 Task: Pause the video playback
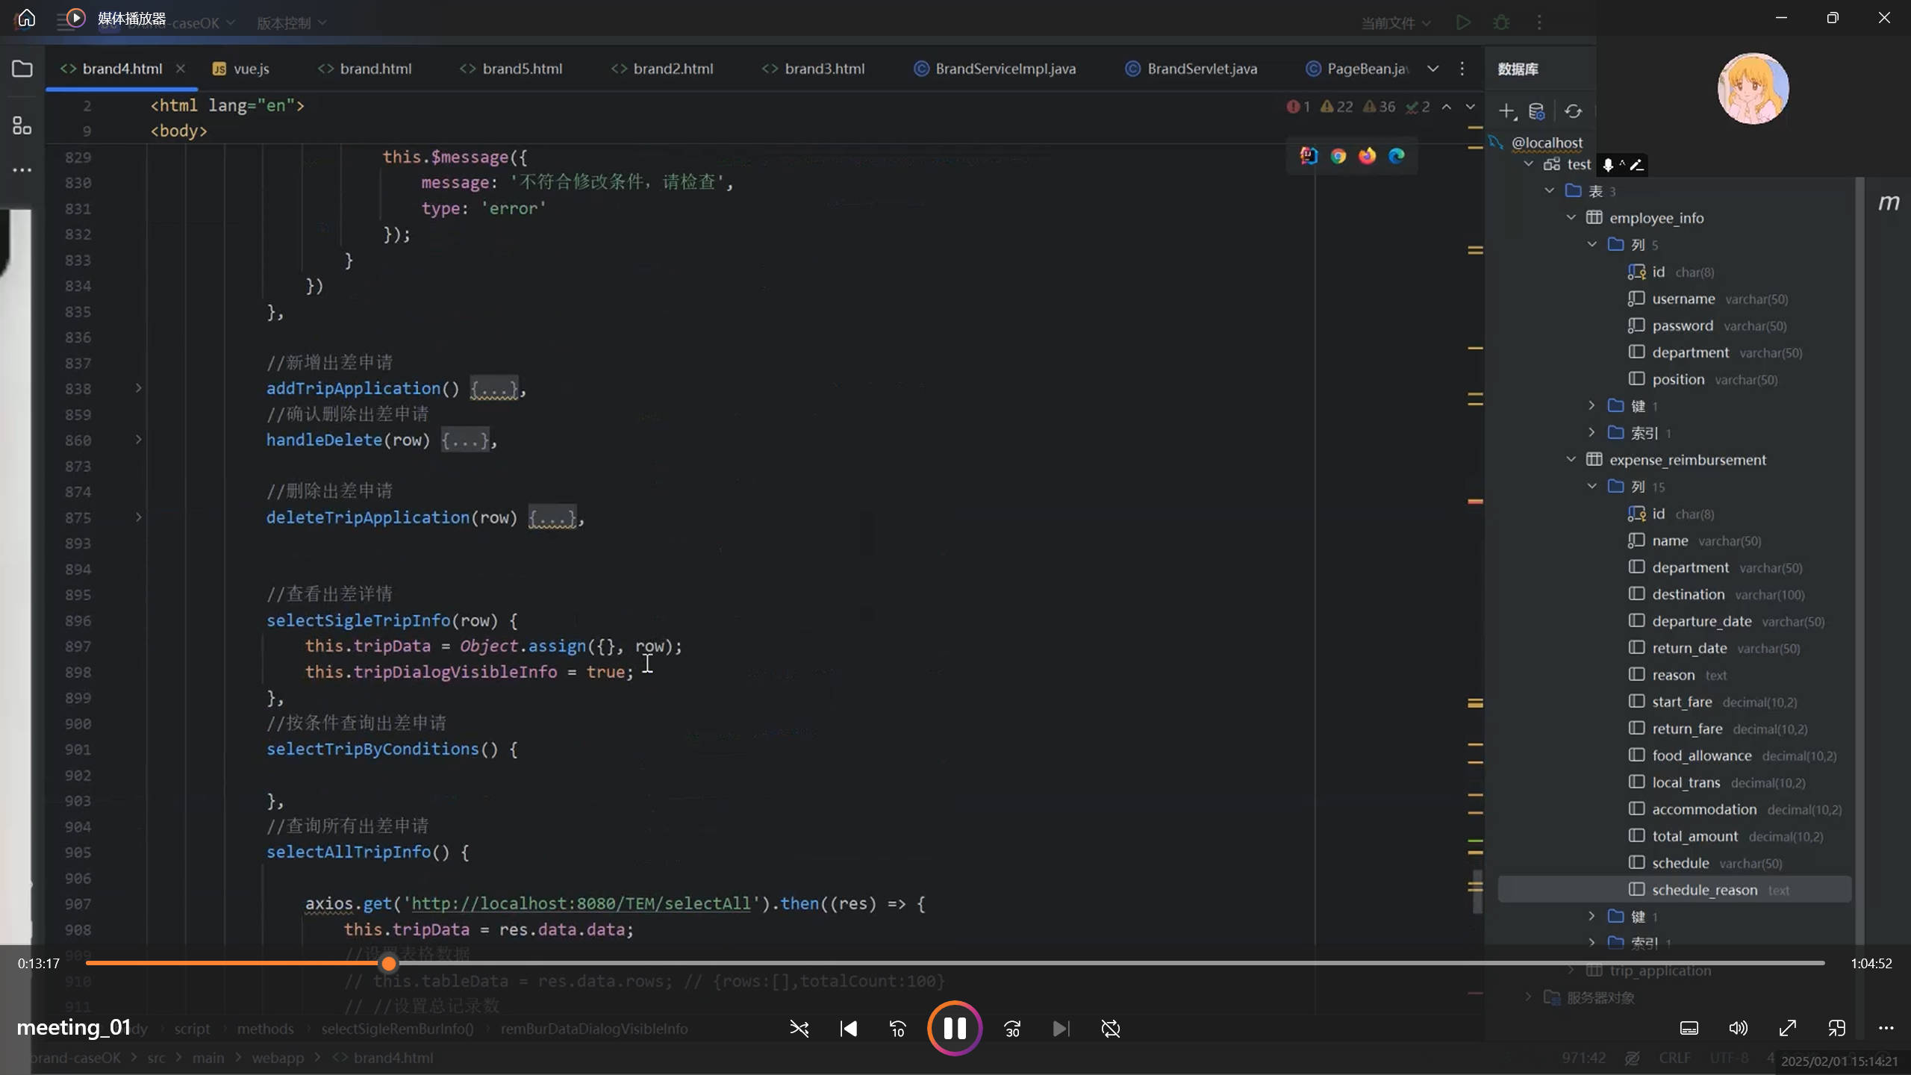click(955, 1028)
